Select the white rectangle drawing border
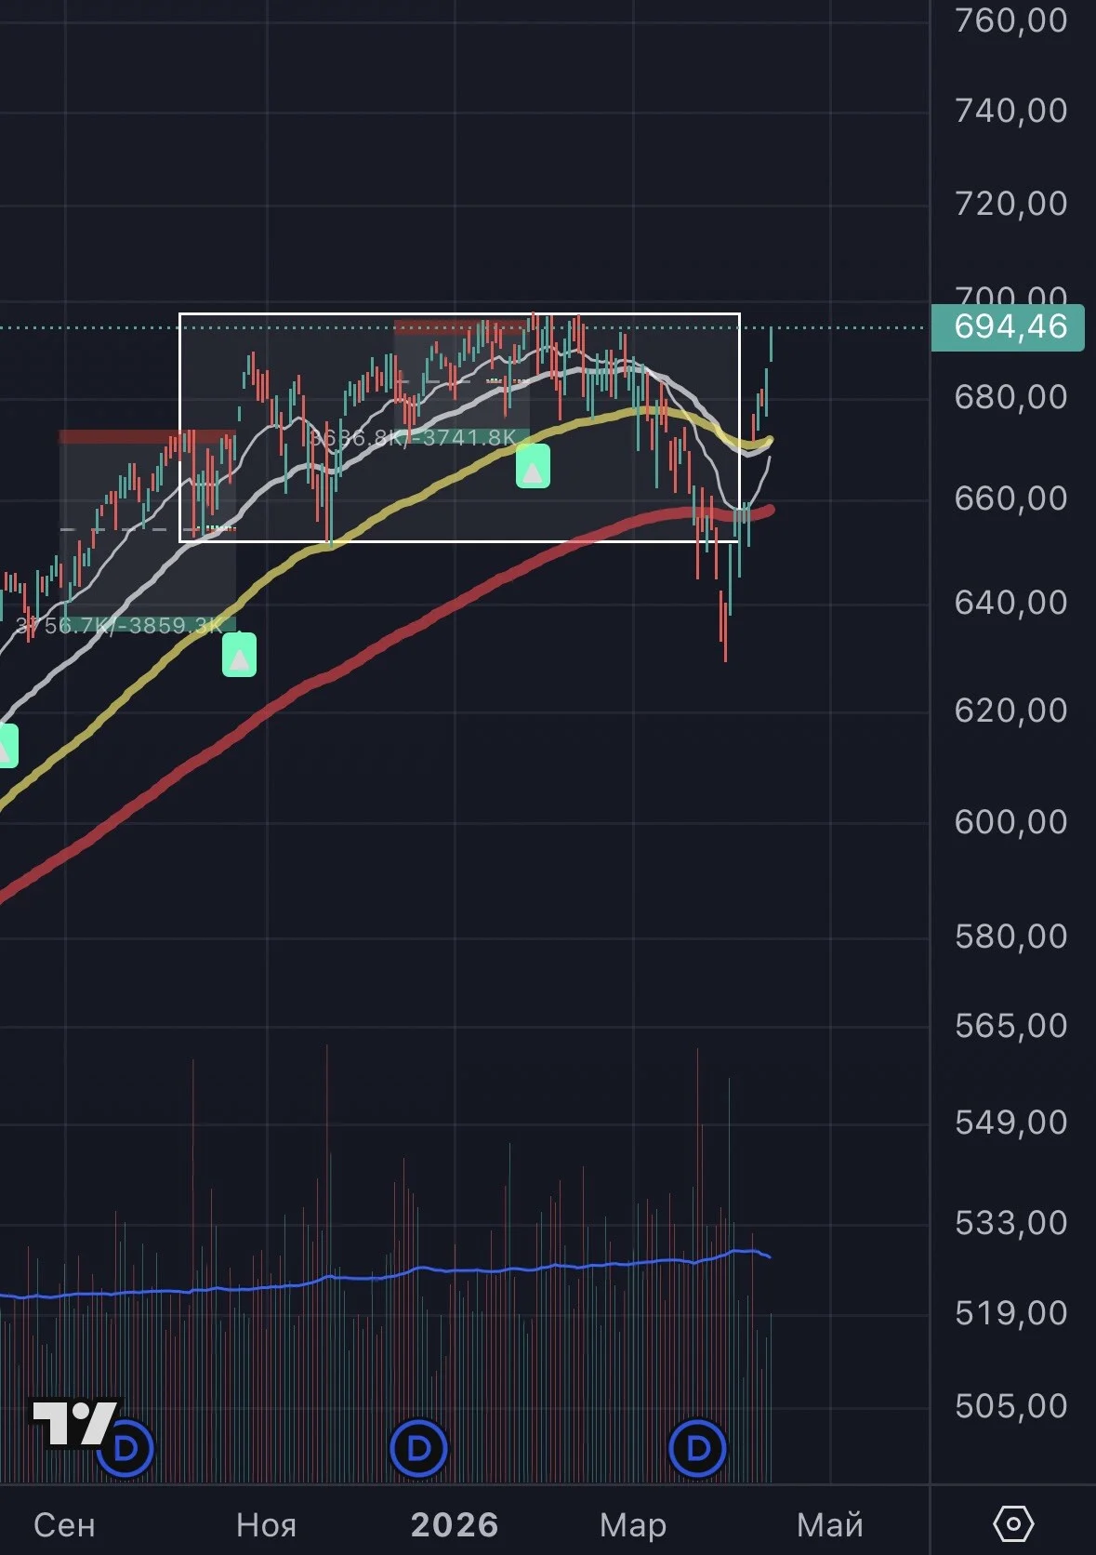Viewport: 1096px width, 1555px height. (x=459, y=314)
